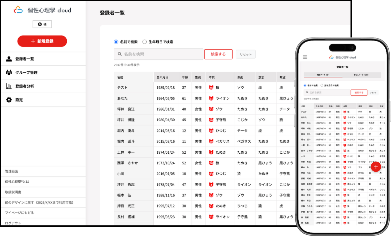
Task: Click the 個性心理學 cloud logo icon
Action: [x=18, y=10]
